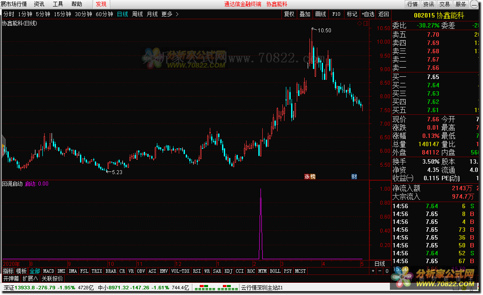
Task: Click the 涨榜 marker on the chart
Action: click(x=310, y=177)
